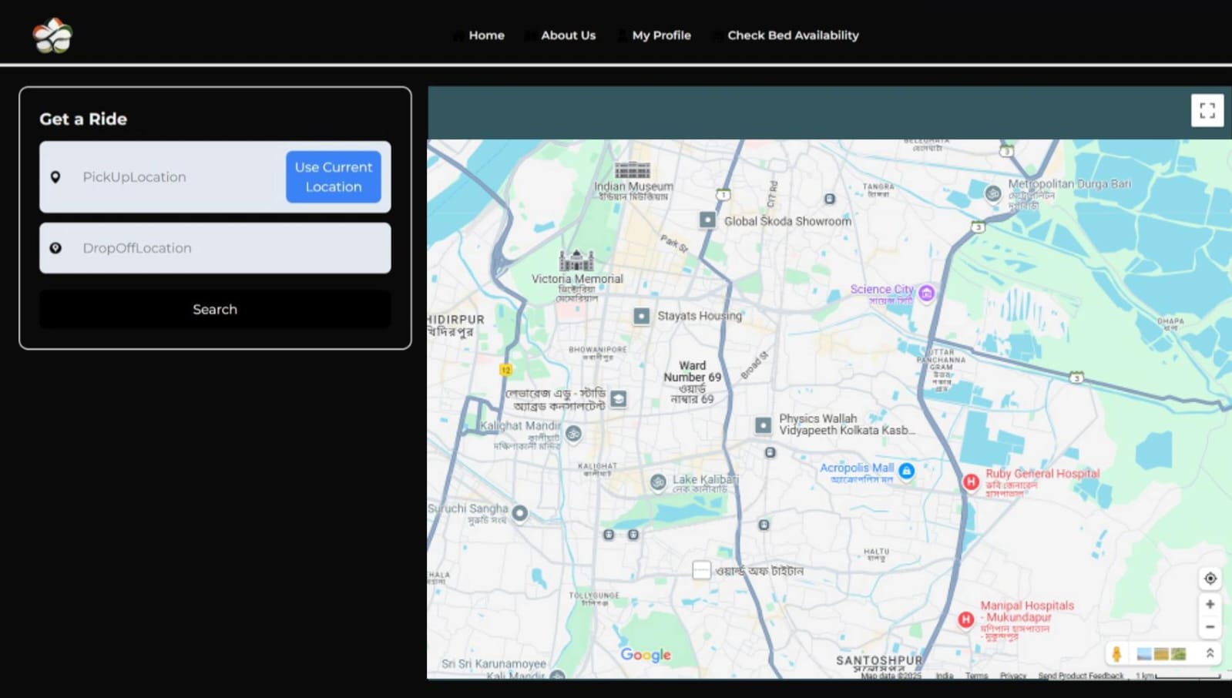The image size is (1232, 698).
Task: Click the SANTOSHPUR area label
Action: (879, 660)
